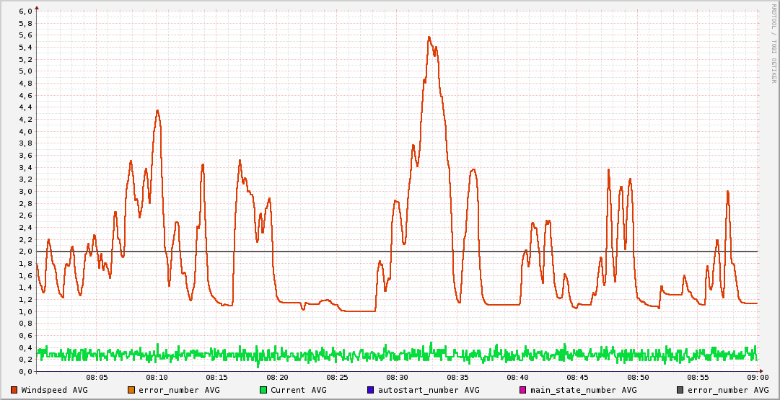
Task: Select the 09:00 time axis label
Action: pyautogui.click(x=757, y=378)
